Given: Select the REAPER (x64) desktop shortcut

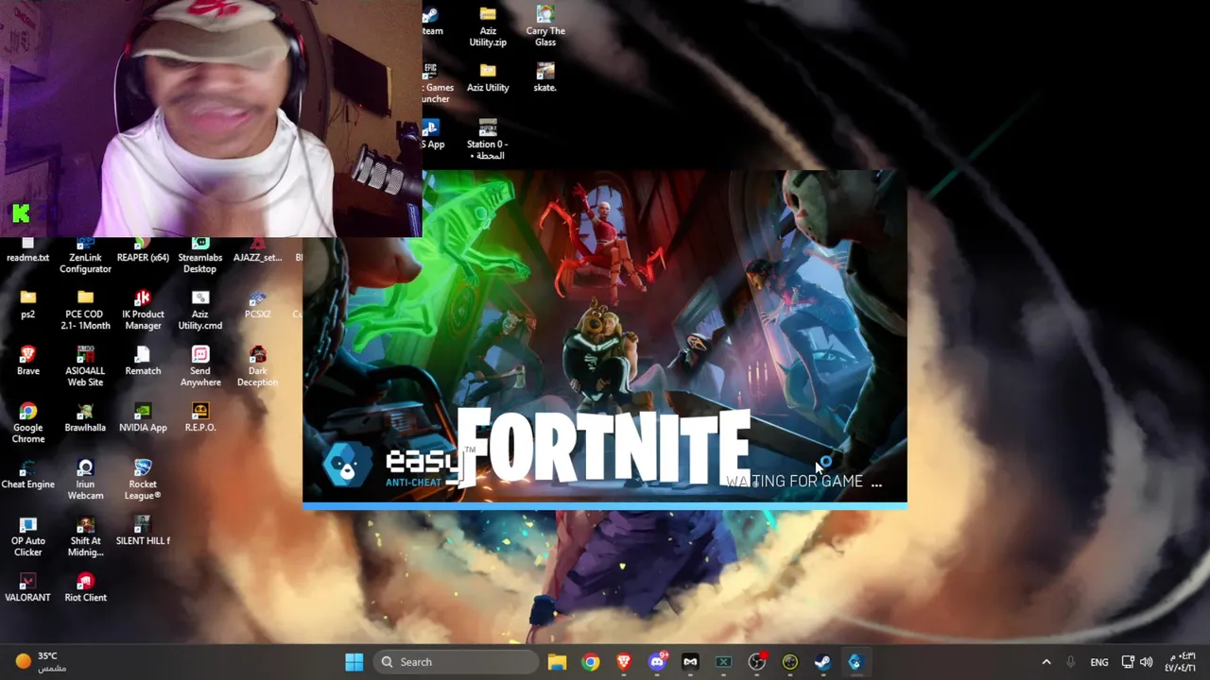Looking at the screenshot, I should [x=143, y=251].
